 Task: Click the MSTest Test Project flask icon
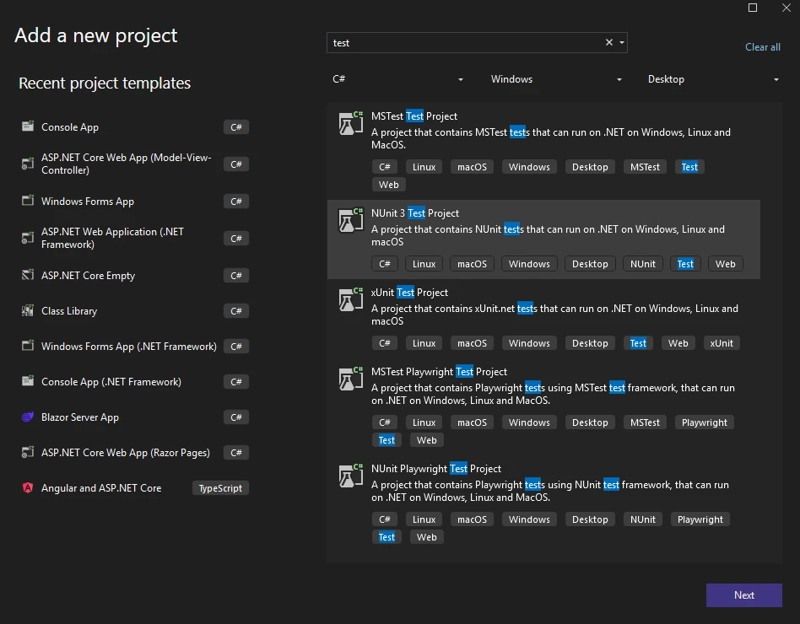[x=351, y=123]
